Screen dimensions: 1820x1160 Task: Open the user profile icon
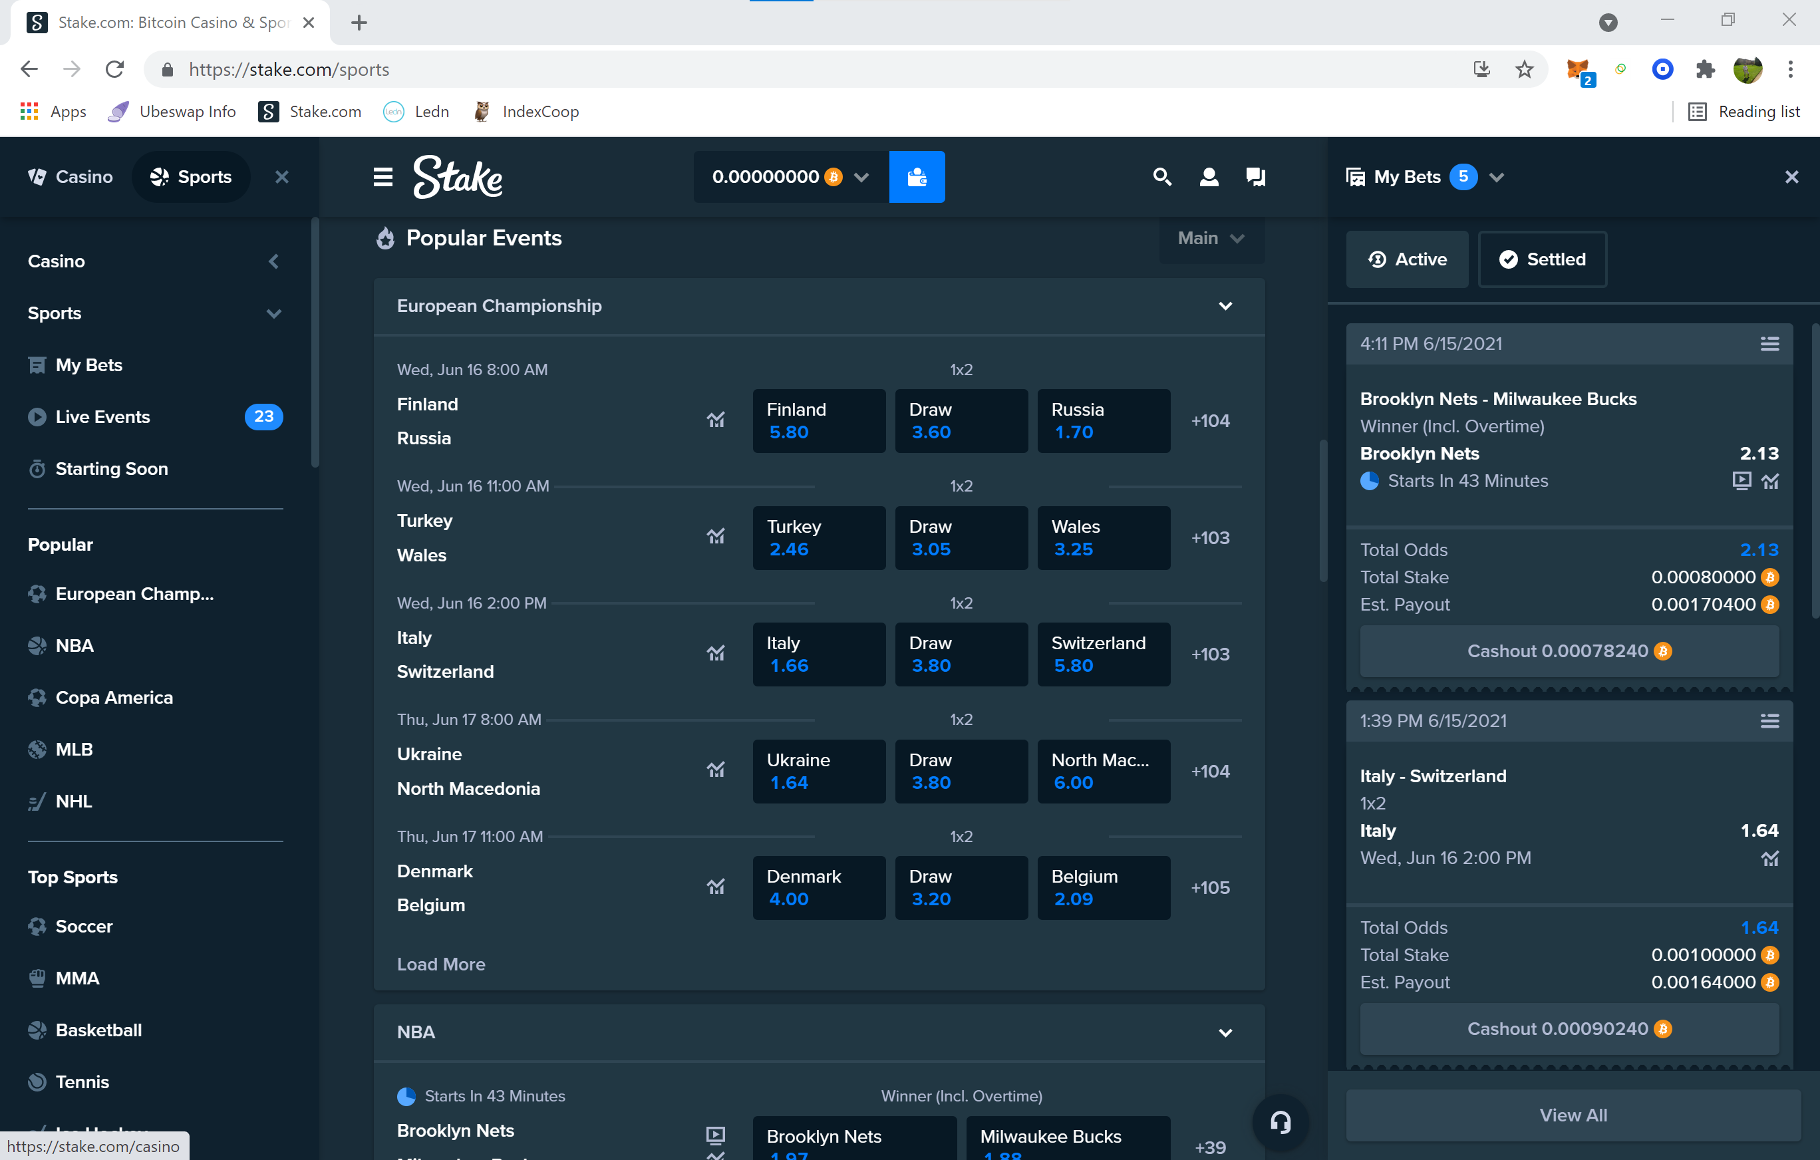(x=1209, y=177)
